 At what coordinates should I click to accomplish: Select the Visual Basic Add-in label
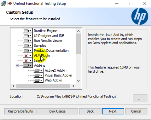coord(58,76)
